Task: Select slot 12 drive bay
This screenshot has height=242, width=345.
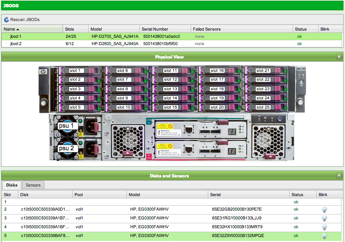Action: tap(170, 80)
